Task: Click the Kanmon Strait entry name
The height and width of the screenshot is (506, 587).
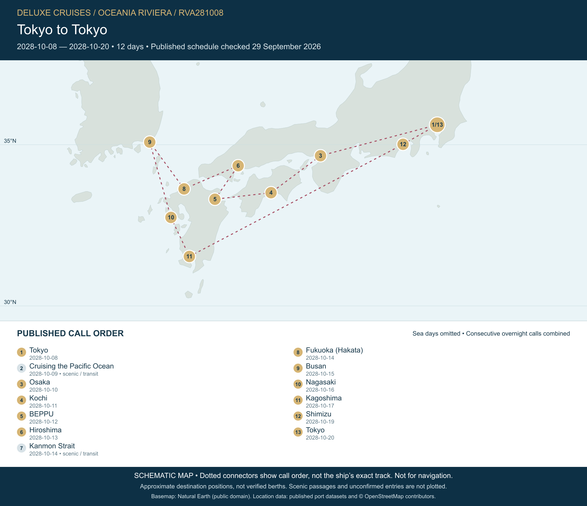Action: (52, 446)
